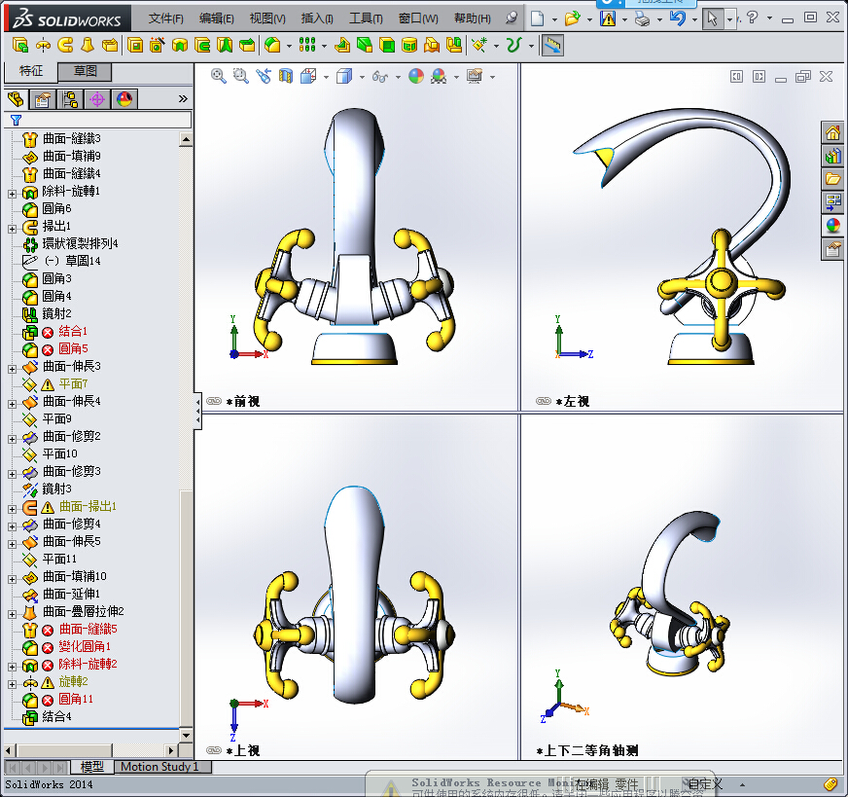
Task: Open the display style dropdown arrow
Action: tap(362, 77)
